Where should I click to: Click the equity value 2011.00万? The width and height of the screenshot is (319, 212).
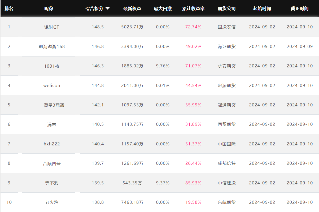pos(132,85)
